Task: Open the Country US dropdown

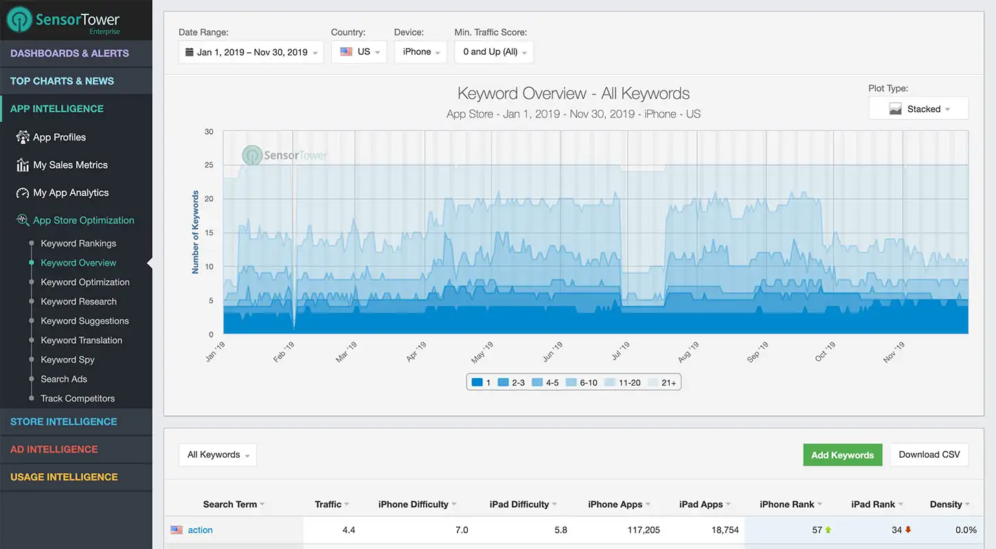Action: tap(359, 52)
